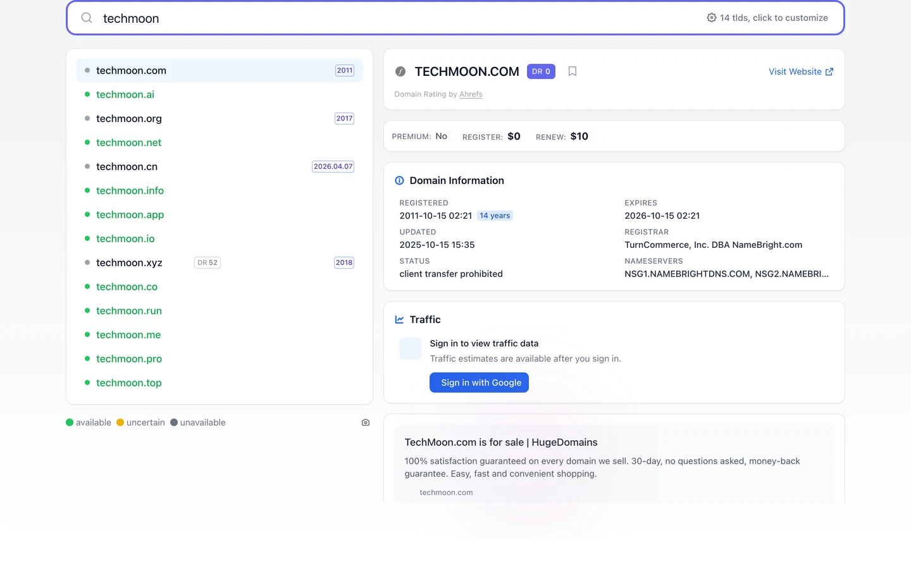This screenshot has width=911, height=569.
Task: Click the DR 0 badge in the header
Action: pyautogui.click(x=541, y=71)
